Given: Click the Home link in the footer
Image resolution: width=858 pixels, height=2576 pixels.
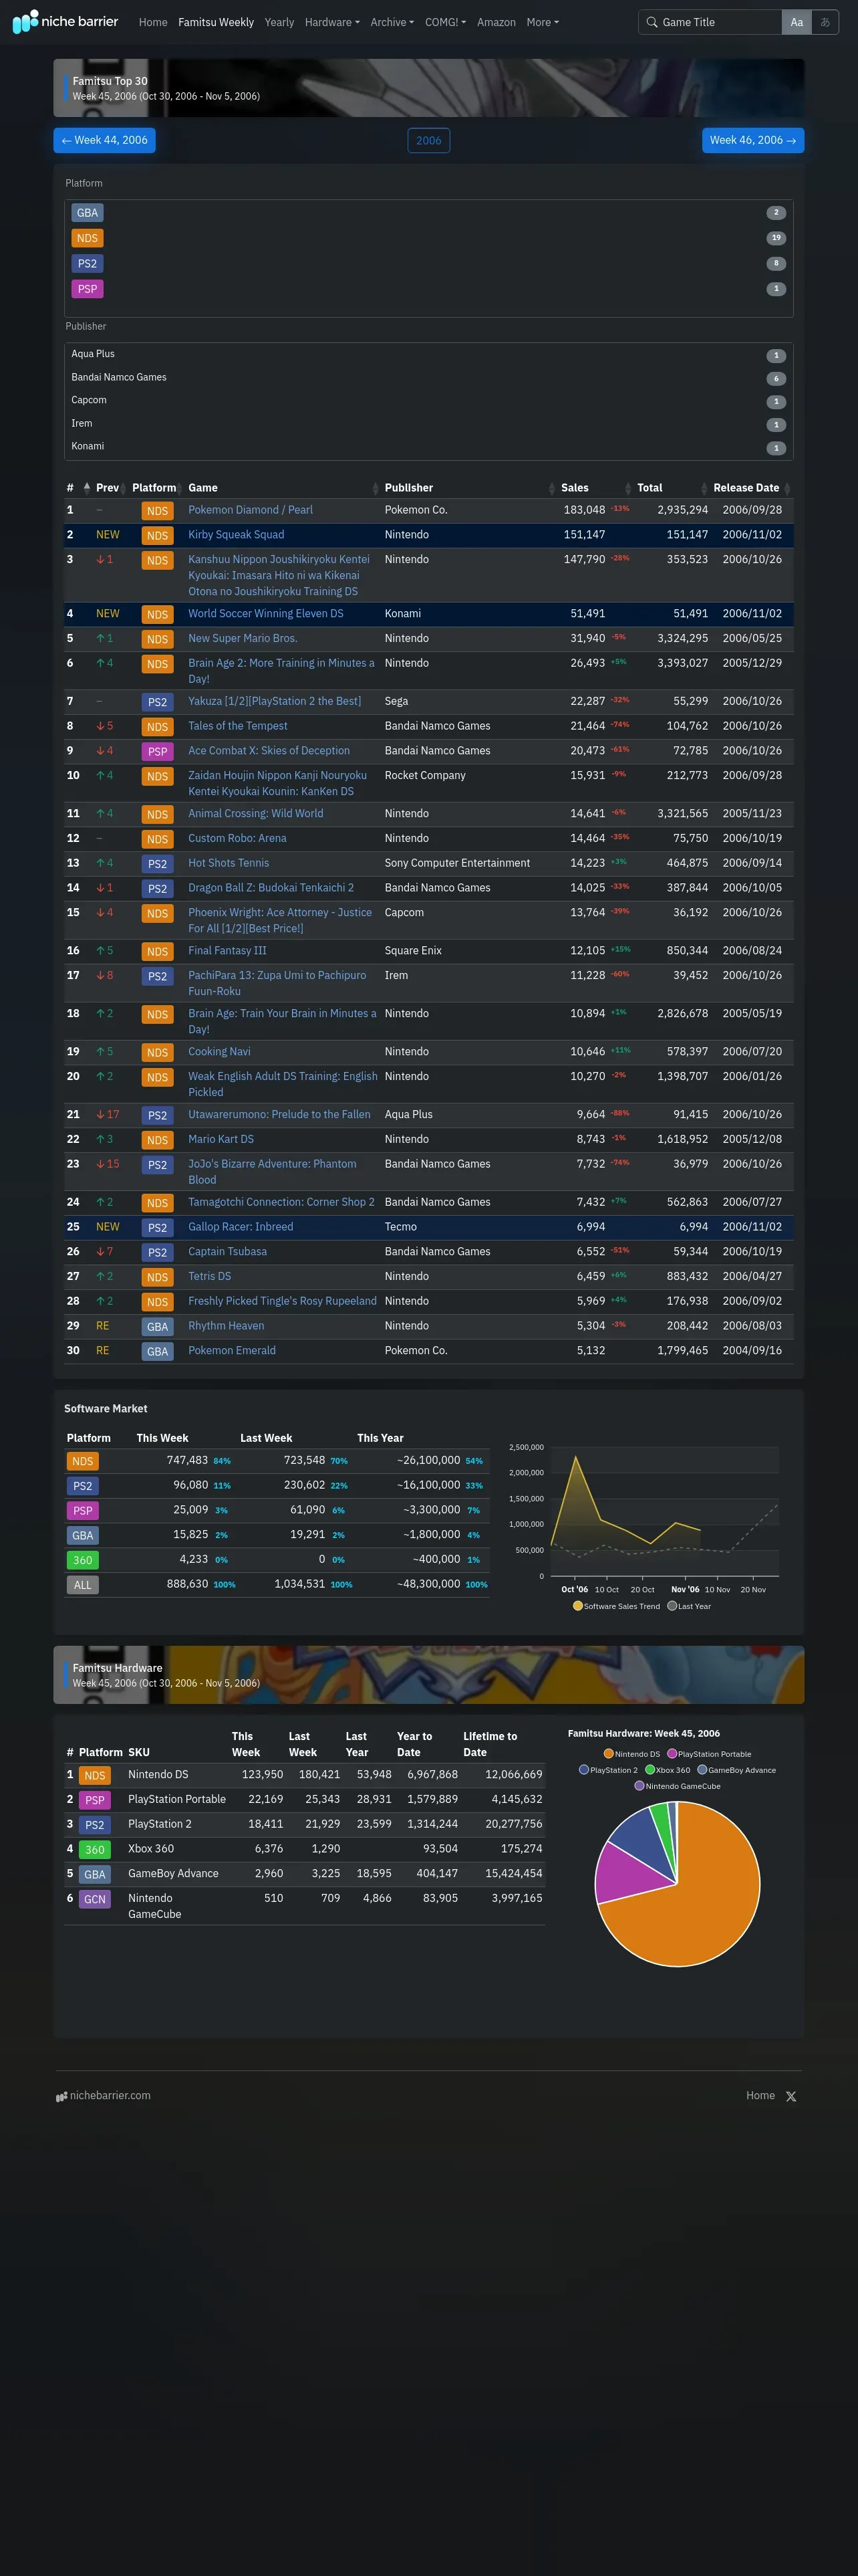Looking at the screenshot, I should 760,2095.
